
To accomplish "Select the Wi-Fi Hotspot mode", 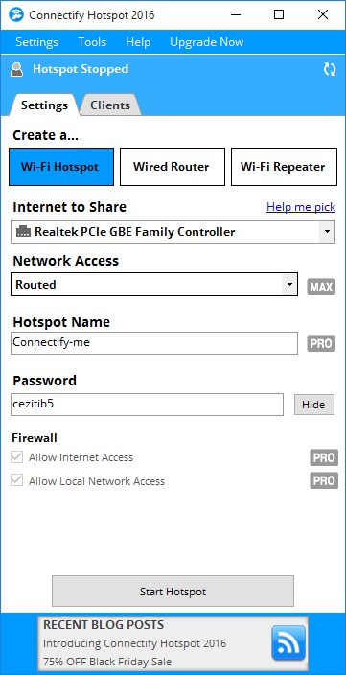I will point(61,167).
